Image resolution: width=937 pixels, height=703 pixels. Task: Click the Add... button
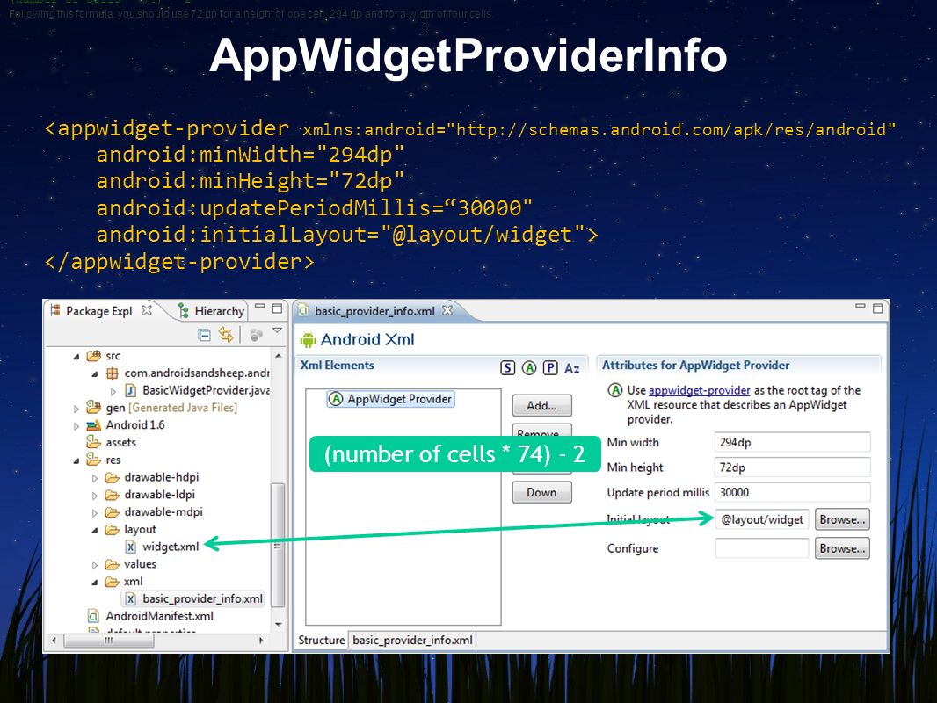(x=541, y=406)
